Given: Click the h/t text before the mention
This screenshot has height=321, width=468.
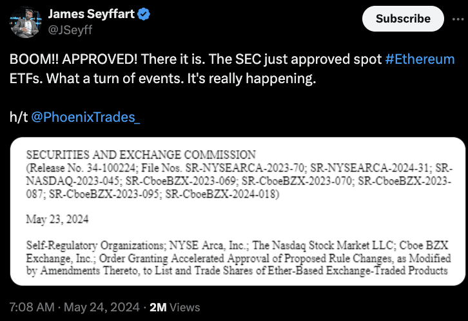Looking at the screenshot, I should tap(19, 117).
